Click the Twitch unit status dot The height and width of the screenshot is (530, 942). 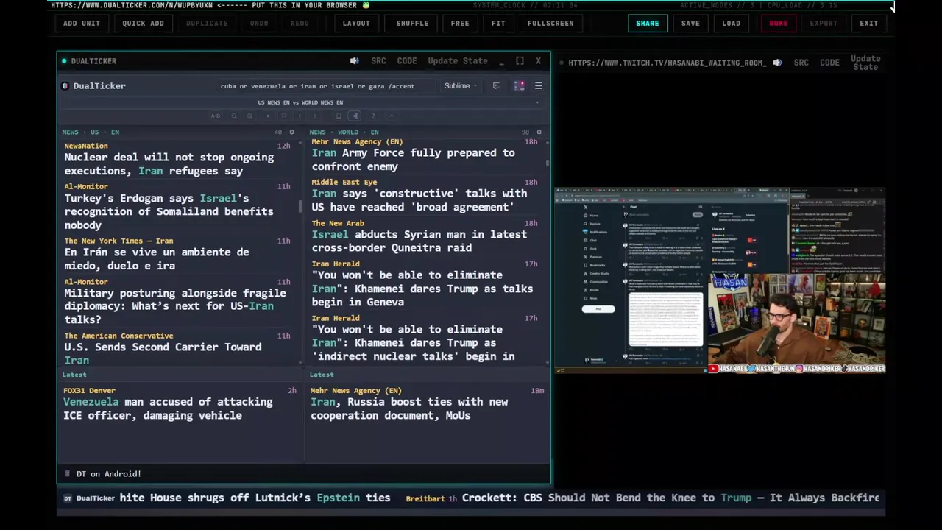pyautogui.click(x=562, y=63)
